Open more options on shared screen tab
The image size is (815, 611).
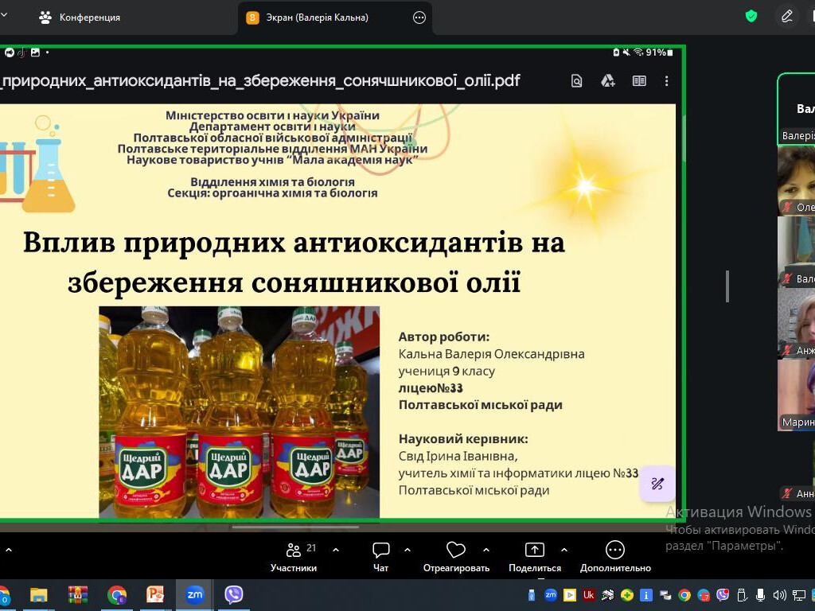coord(419,18)
